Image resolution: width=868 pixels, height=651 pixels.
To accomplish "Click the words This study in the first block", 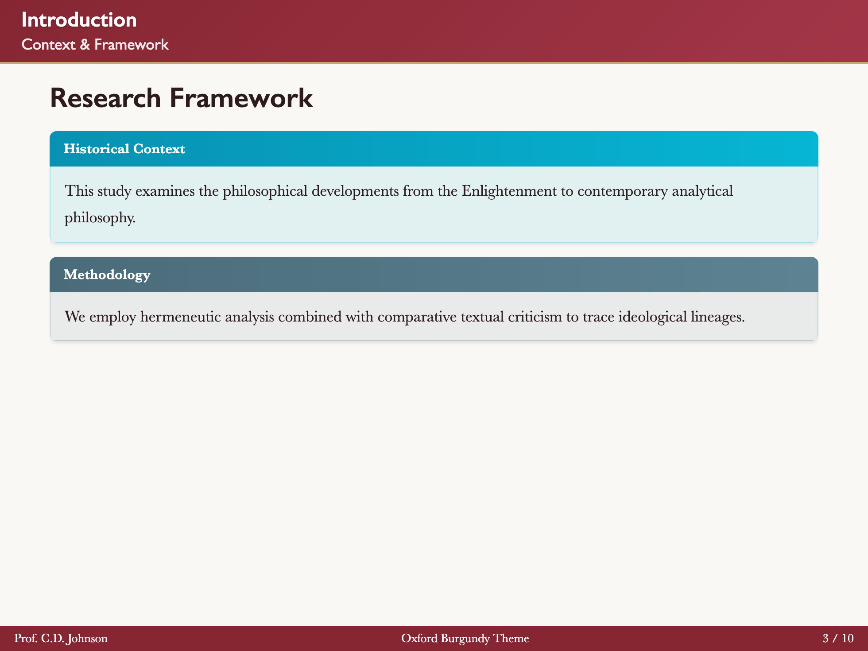I will point(98,191).
